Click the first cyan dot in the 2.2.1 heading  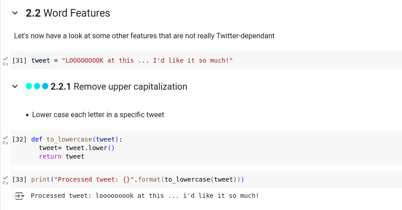point(29,87)
